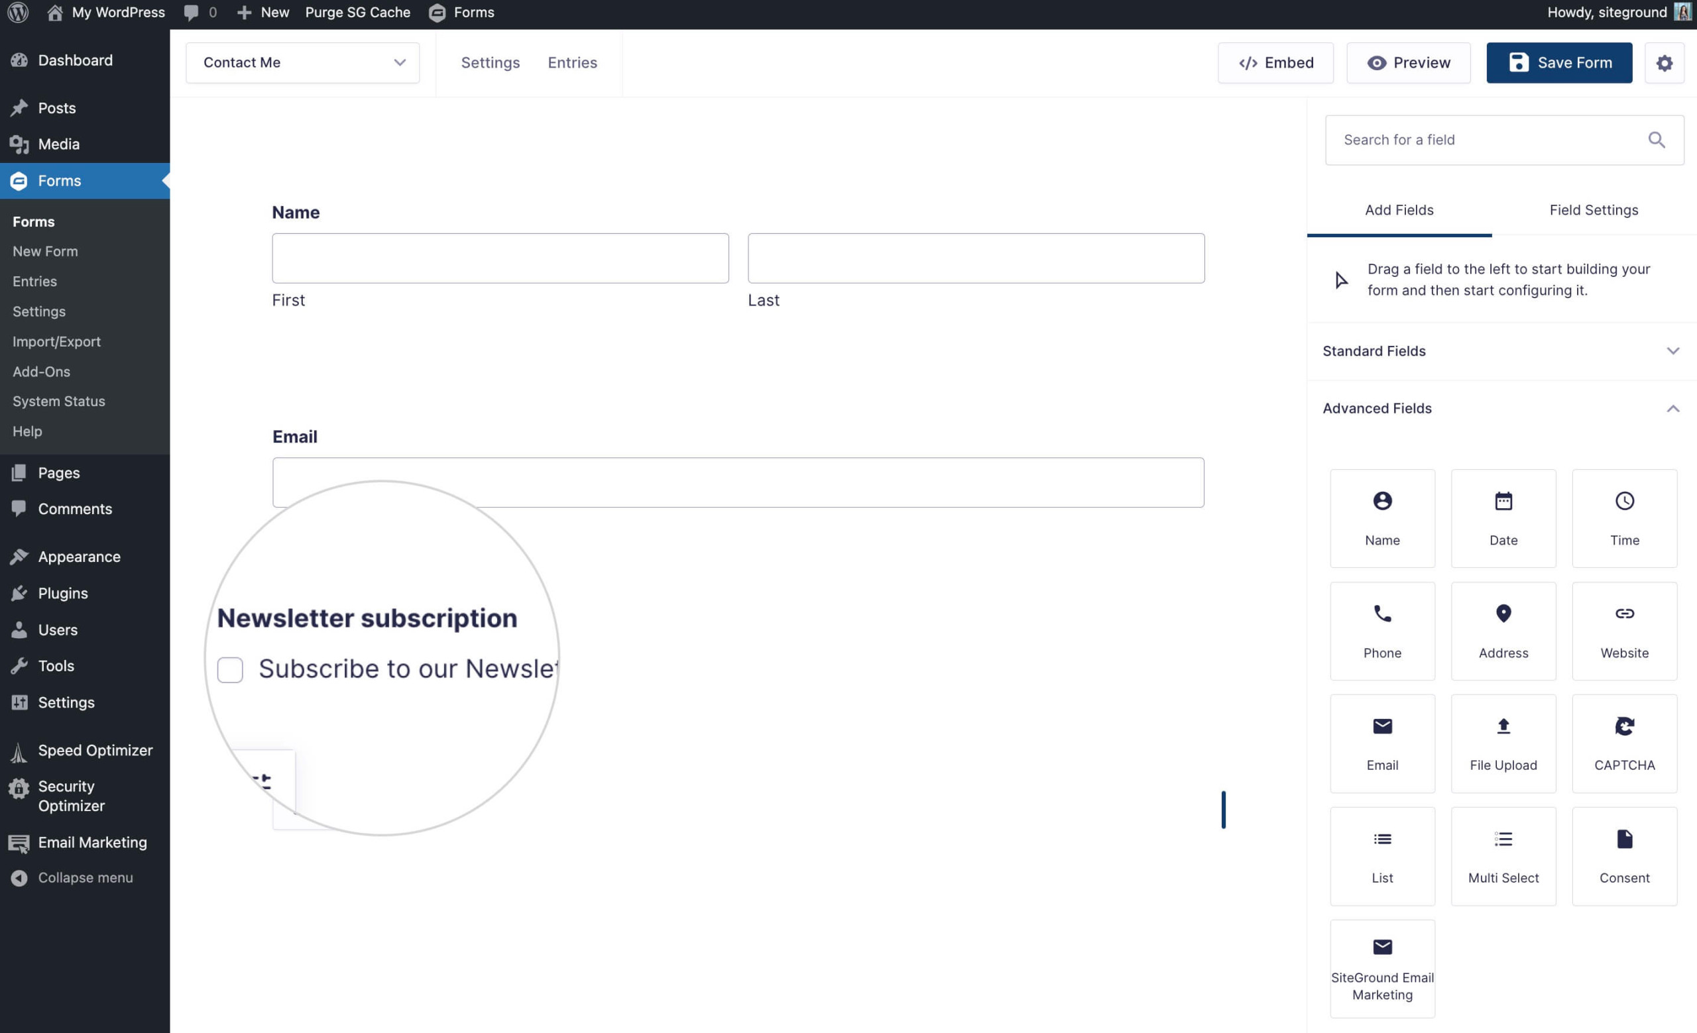Open the form Entries tab in toolbar

(572, 63)
